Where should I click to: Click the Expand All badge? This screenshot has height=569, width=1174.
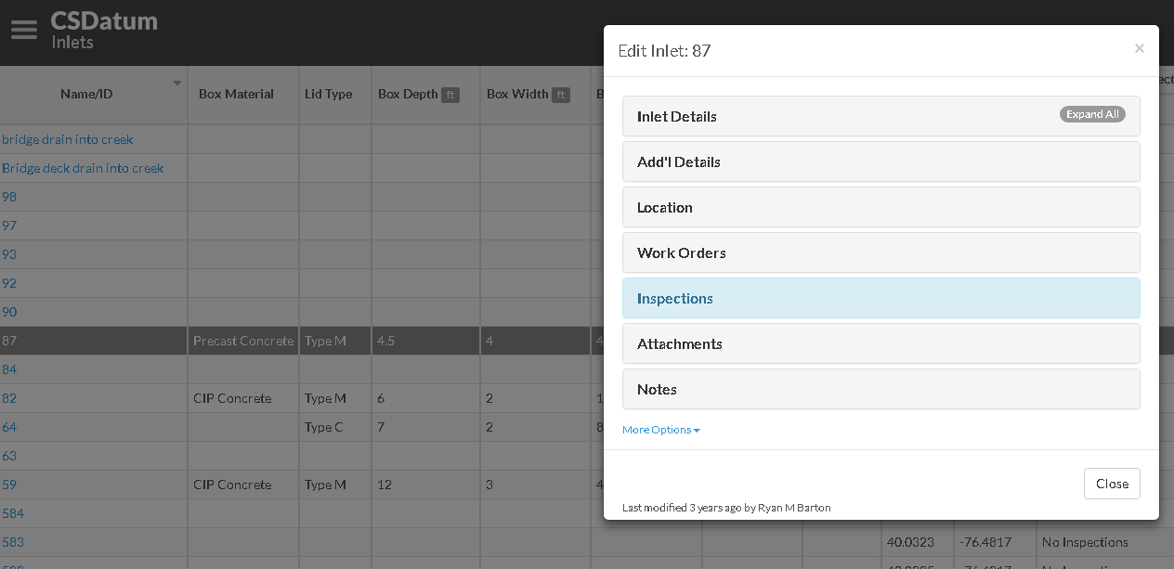pyautogui.click(x=1092, y=114)
